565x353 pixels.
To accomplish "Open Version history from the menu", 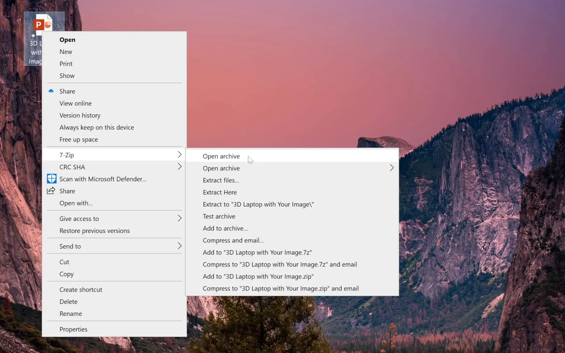I will click(x=114, y=115).
